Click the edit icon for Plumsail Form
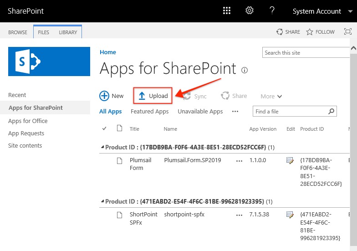 (290, 160)
